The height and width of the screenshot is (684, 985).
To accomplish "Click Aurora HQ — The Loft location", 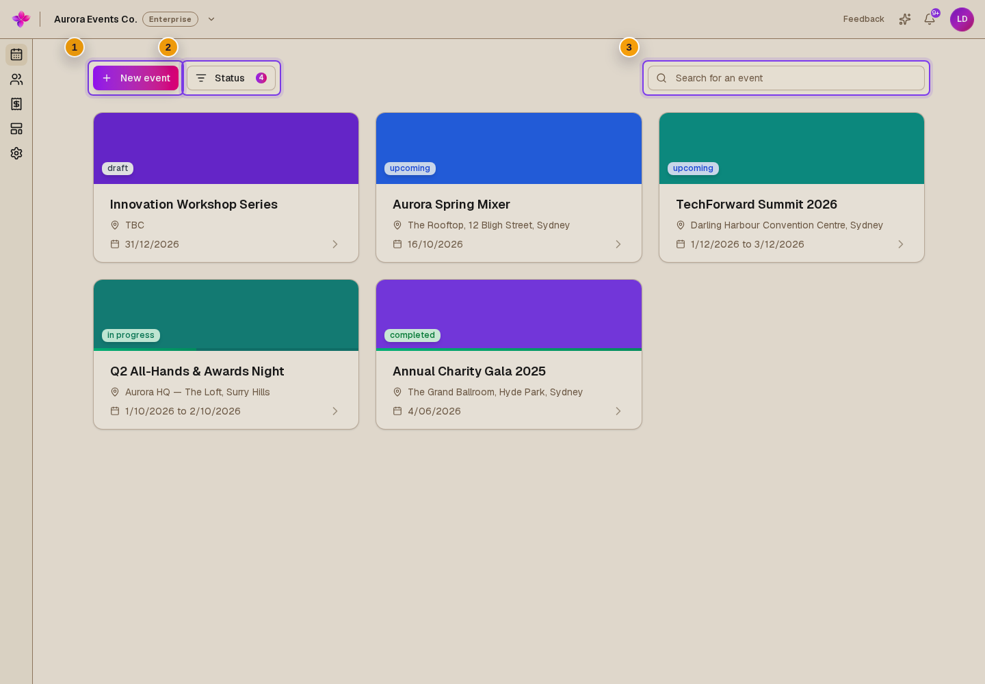I will [x=197, y=392].
